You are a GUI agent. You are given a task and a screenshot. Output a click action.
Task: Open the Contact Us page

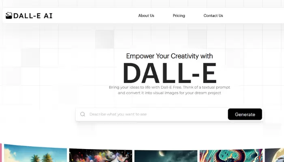click(x=213, y=16)
